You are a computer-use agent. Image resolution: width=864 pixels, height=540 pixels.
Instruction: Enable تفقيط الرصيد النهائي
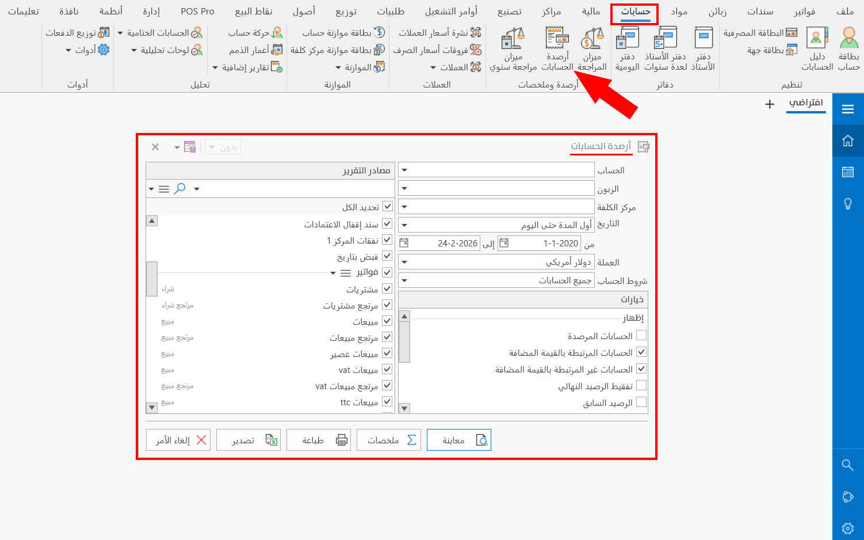pyautogui.click(x=641, y=385)
